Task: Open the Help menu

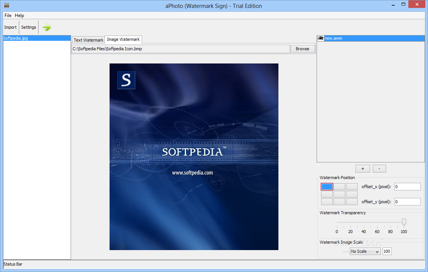Action: pos(19,15)
